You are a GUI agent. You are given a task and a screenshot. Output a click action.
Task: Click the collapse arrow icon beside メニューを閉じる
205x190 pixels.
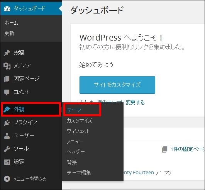[7, 179]
